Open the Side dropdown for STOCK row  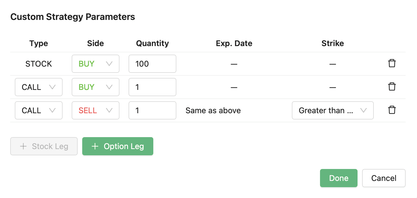pyautogui.click(x=95, y=64)
